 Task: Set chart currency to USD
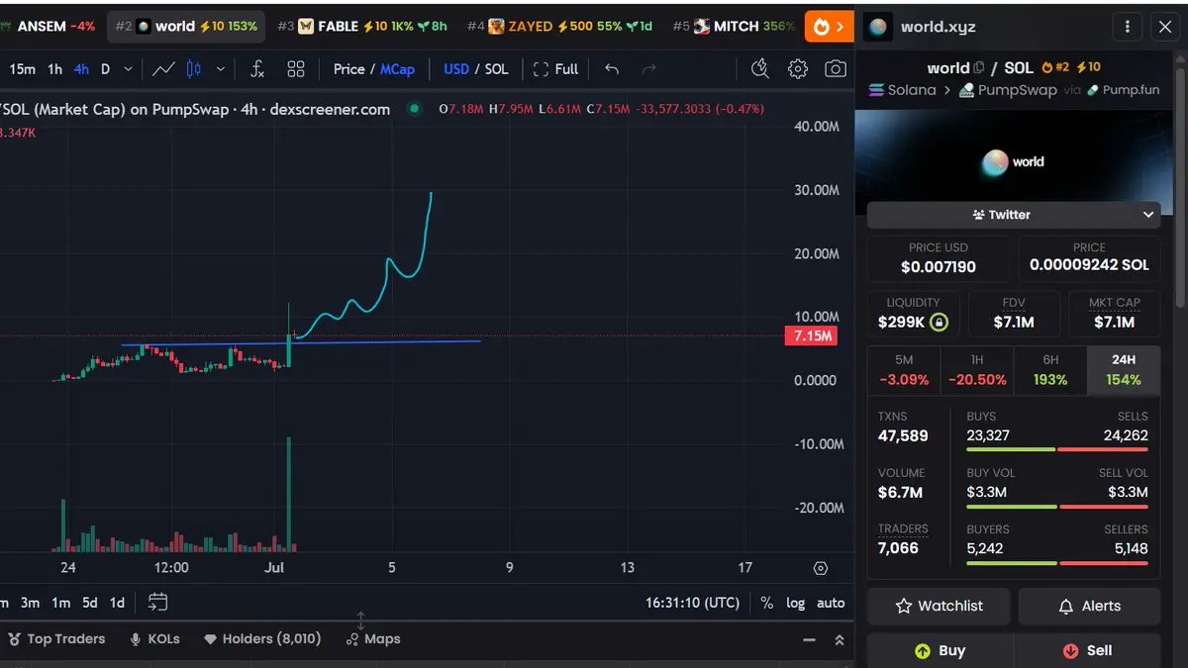[456, 69]
